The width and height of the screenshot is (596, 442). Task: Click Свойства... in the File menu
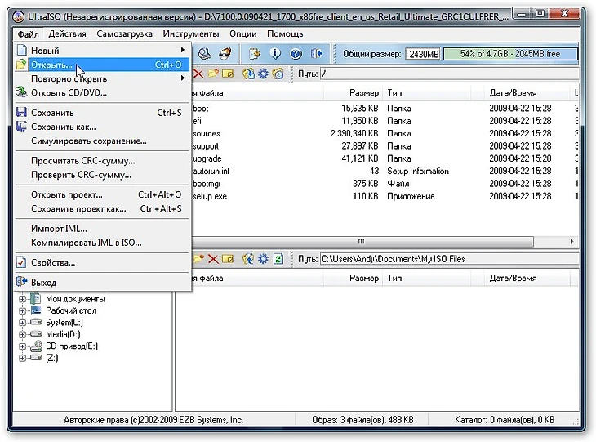pos(53,262)
